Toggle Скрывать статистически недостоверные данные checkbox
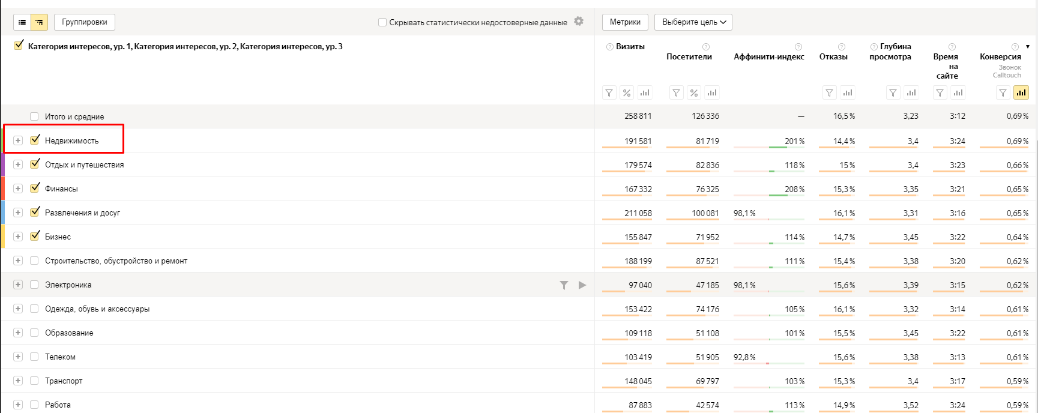This screenshot has height=413, width=1038. pyautogui.click(x=382, y=22)
